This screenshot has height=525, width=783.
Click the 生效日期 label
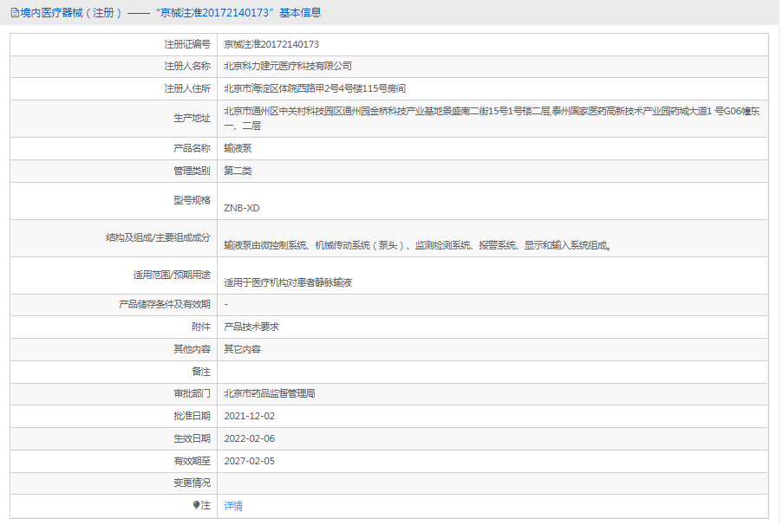(192, 438)
